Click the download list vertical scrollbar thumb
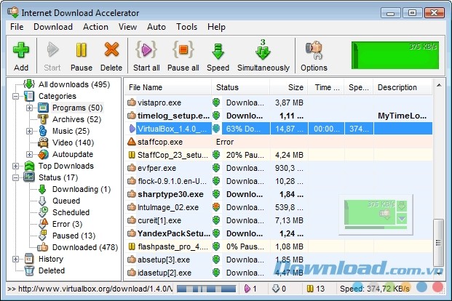This screenshot has width=452, height=301. 438,243
